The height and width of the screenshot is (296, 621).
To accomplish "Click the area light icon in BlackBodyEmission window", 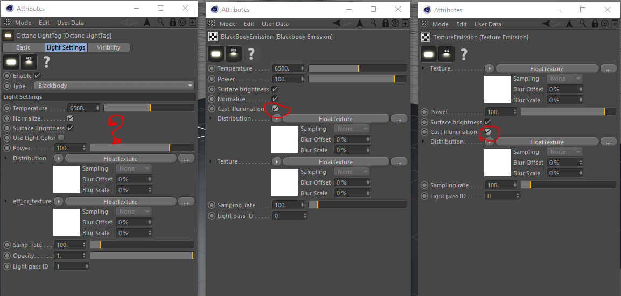I will click(216, 53).
